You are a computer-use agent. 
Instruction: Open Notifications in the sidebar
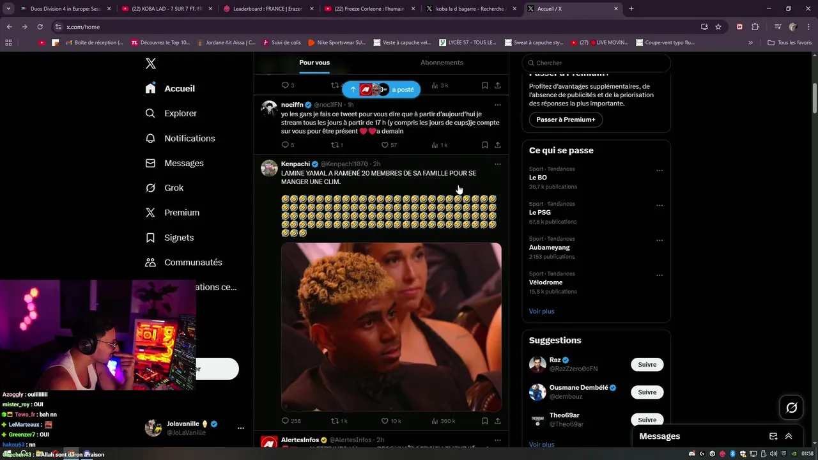click(x=180, y=138)
